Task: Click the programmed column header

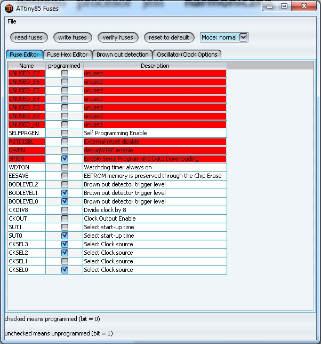Action: (64, 66)
